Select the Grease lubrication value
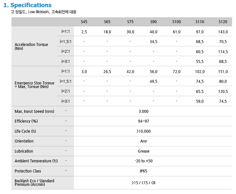Viewport: 236px width, 194px height. coord(143,151)
